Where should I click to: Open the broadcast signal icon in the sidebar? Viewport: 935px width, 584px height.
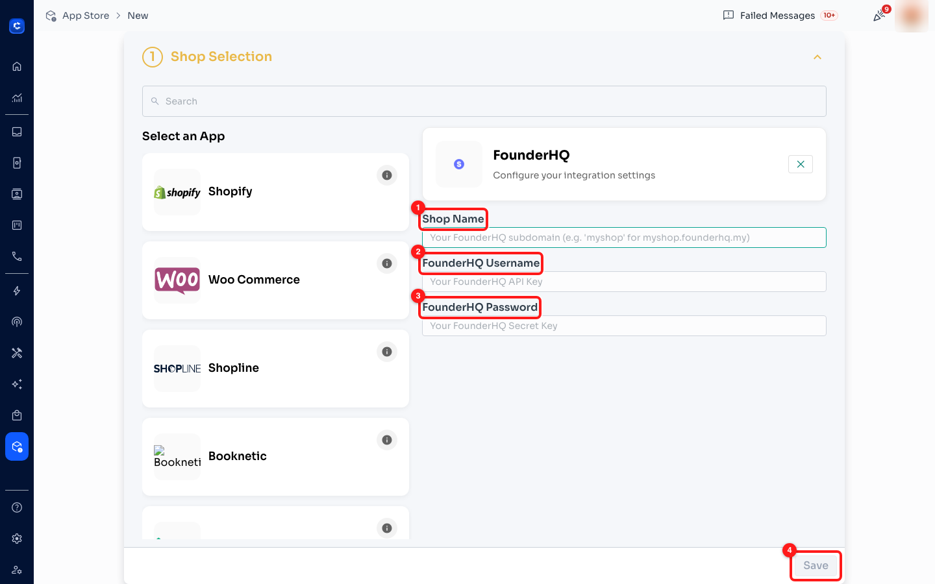[17, 322]
